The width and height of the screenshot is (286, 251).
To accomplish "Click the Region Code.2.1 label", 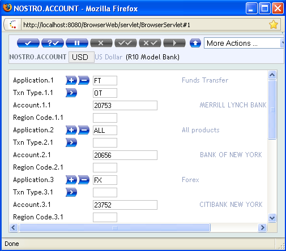I will [38, 167].
